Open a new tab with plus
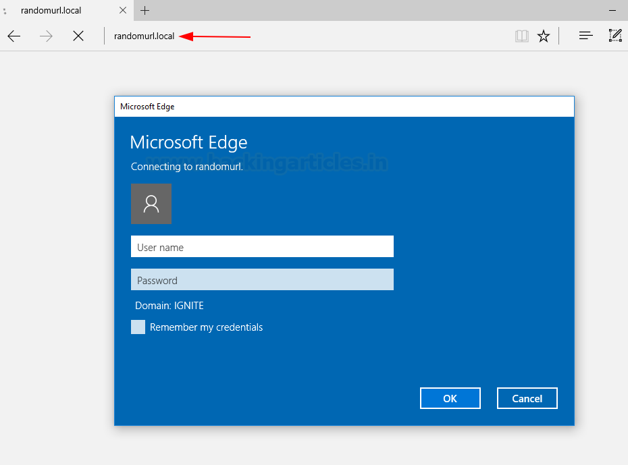Viewport: 628px width, 465px height. [x=145, y=10]
